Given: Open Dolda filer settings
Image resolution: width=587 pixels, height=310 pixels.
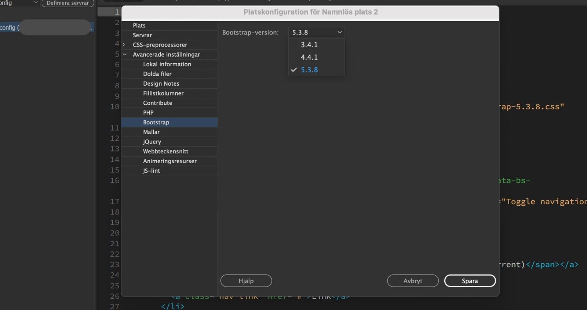Looking at the screenshot, I should 169,74.
